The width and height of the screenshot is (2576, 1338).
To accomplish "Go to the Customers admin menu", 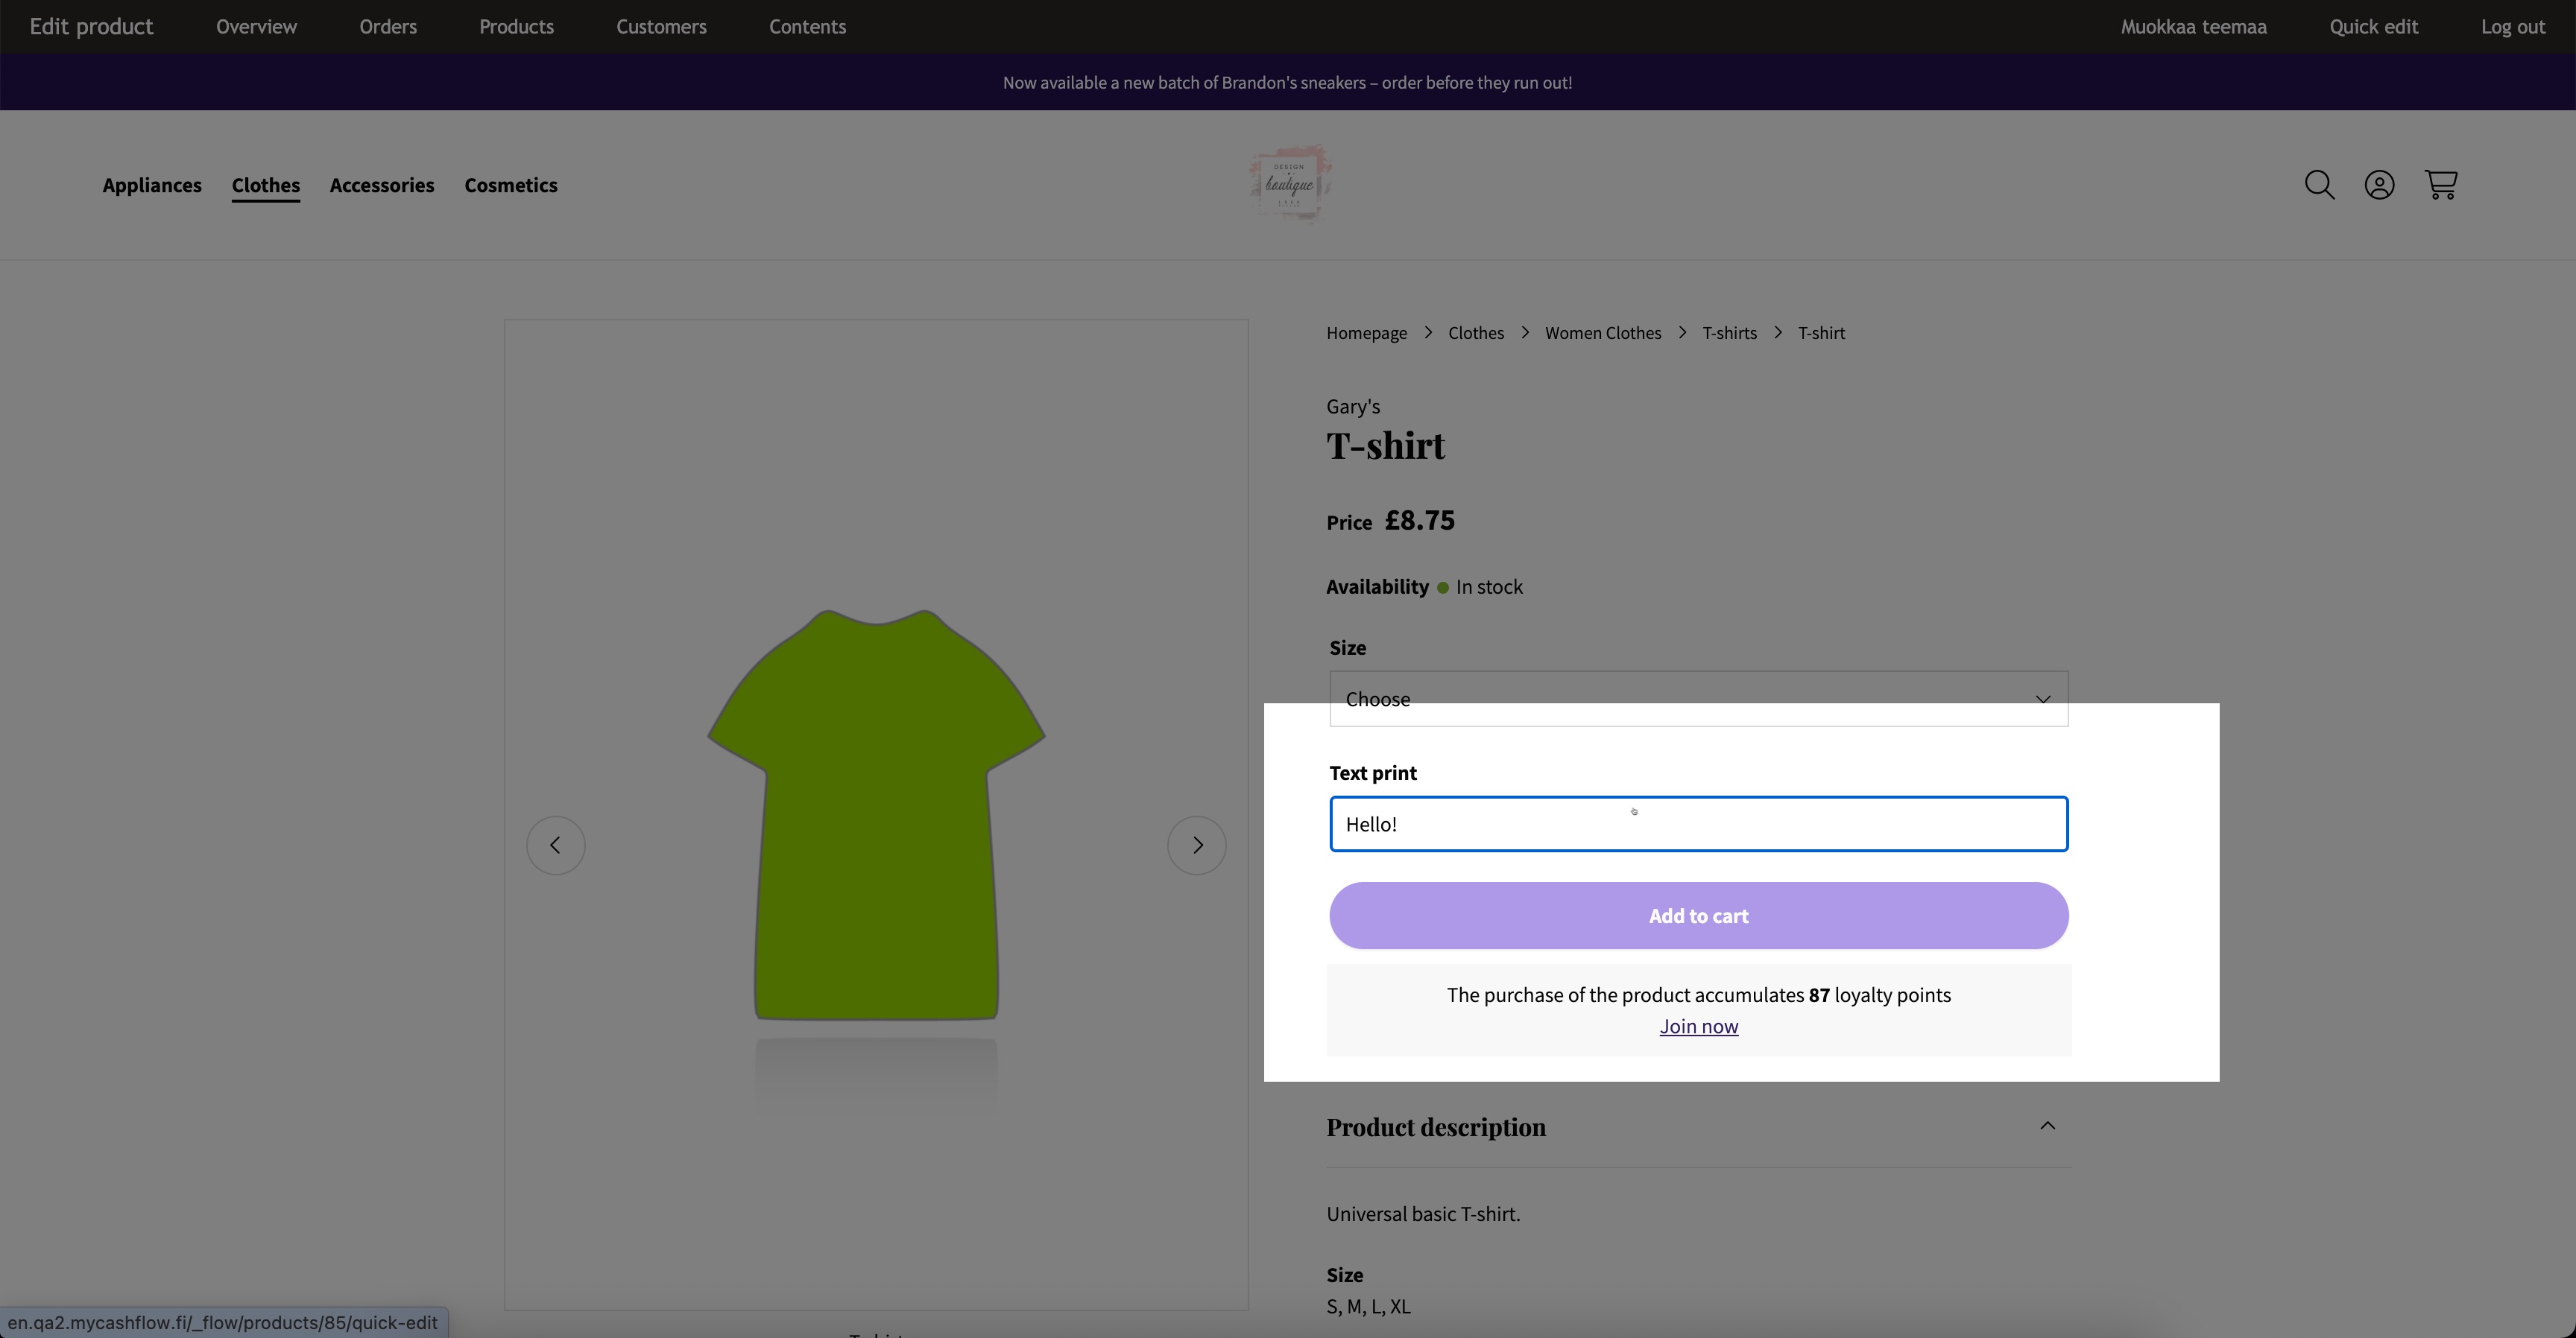I will pos(661,27).
